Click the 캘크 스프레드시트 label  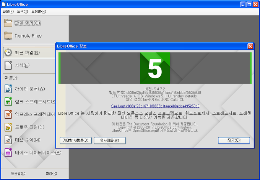click(x=35, y=102)
